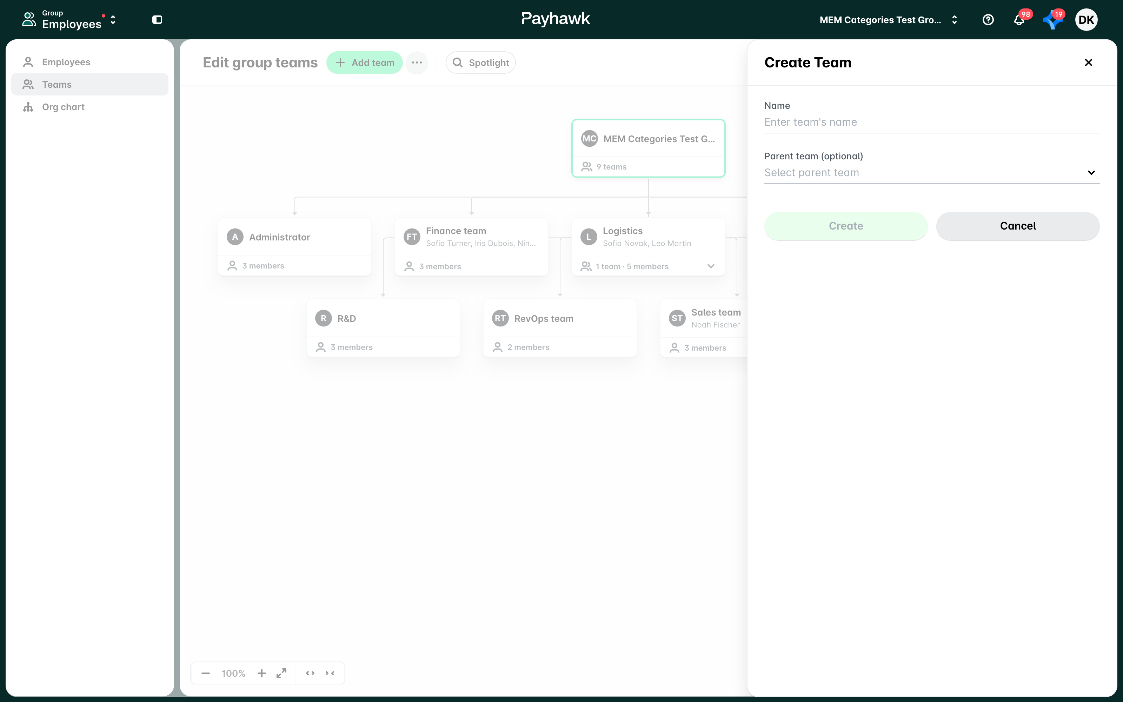Click 'Noah Fischer' under Sales team

[x=716, y=325]
